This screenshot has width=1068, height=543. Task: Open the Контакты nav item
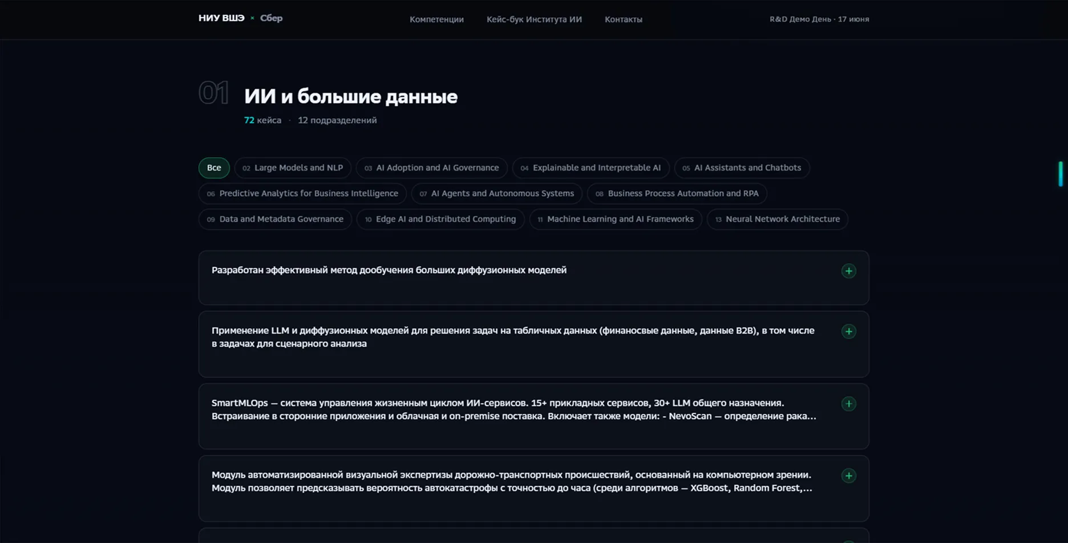click(x=624, y=19)
